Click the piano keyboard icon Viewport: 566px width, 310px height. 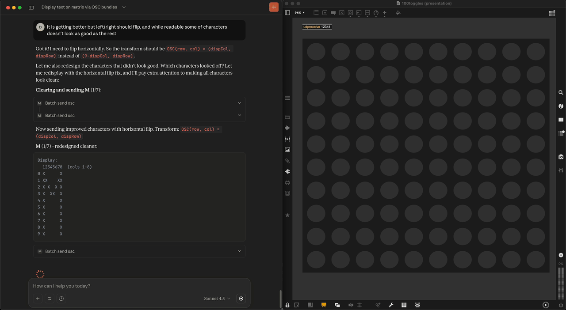[404, 305]
